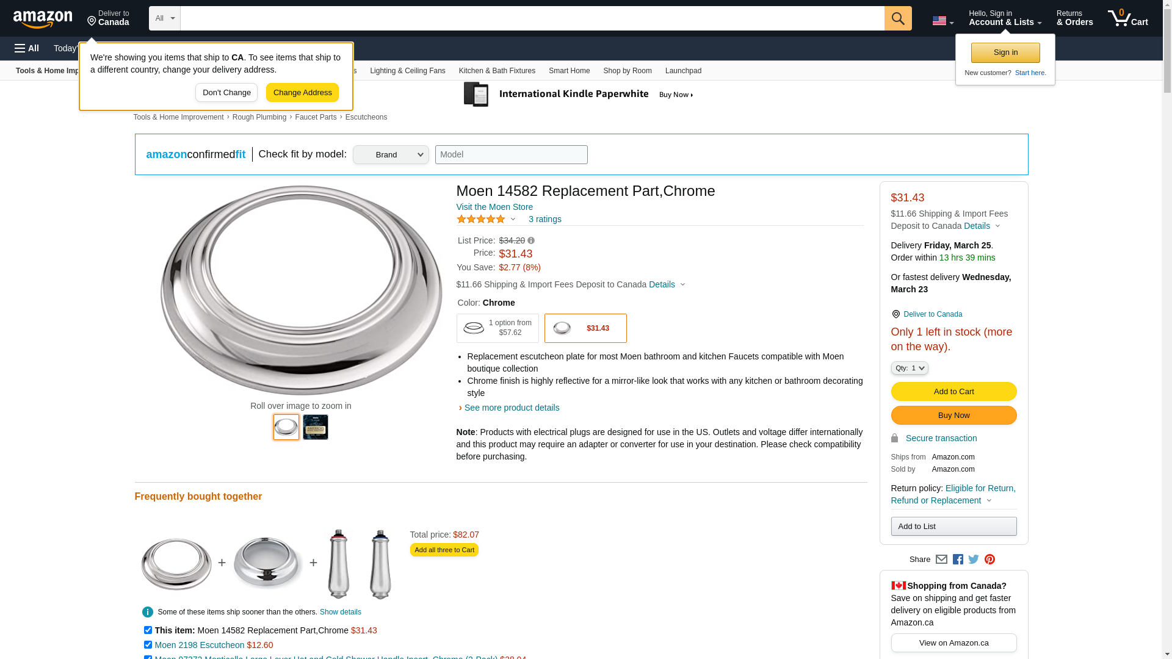The width and height of the screenshot is (1172, 659).
Task: Open the cart icon
Action: point(1127,18)
